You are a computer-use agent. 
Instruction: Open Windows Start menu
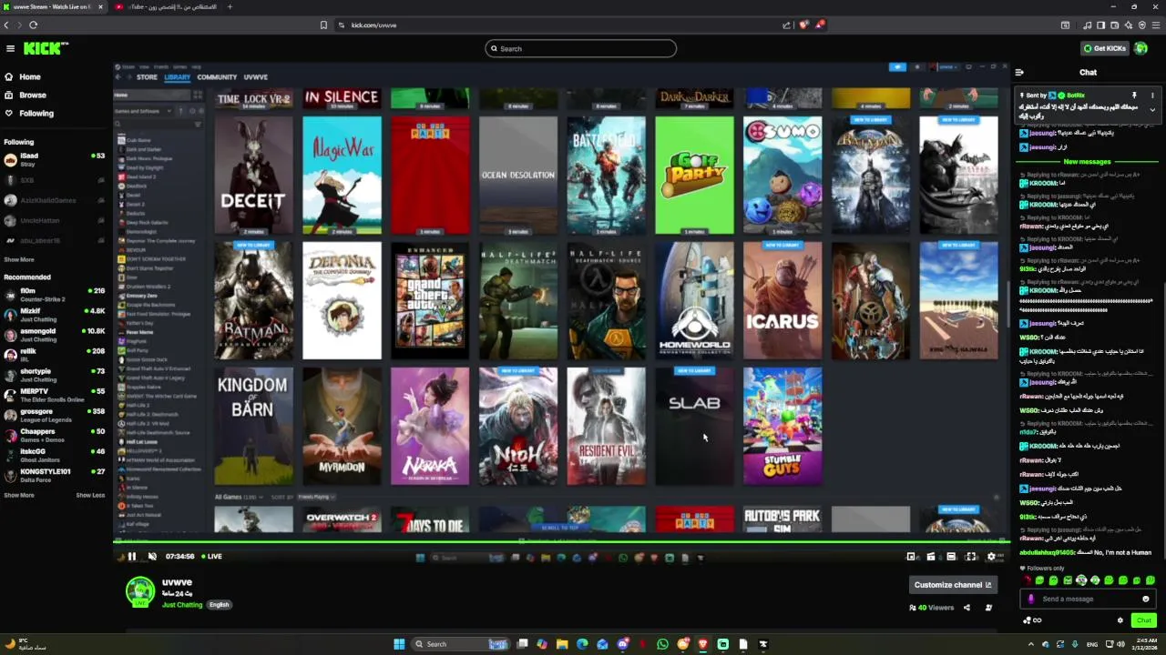[399, 644]
